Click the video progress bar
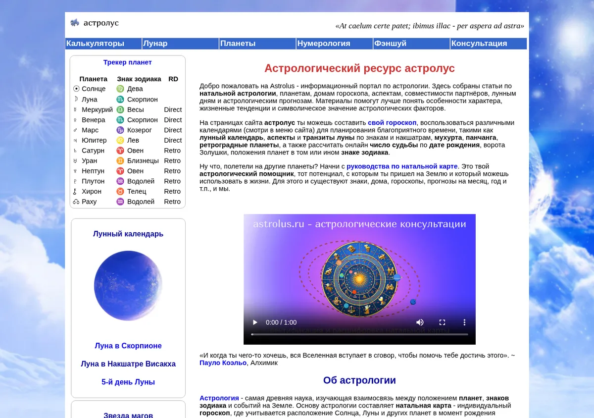The width and height of the screenshot is (594, 418). tap(359, 334)
